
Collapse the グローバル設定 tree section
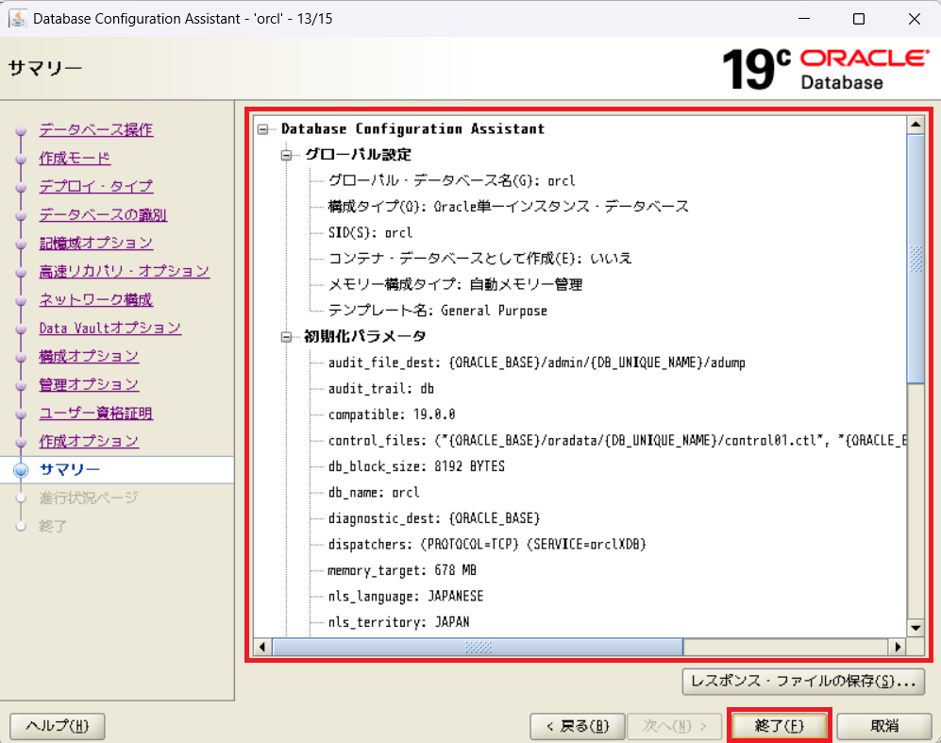pyautogui.click(x=286, y=155)
